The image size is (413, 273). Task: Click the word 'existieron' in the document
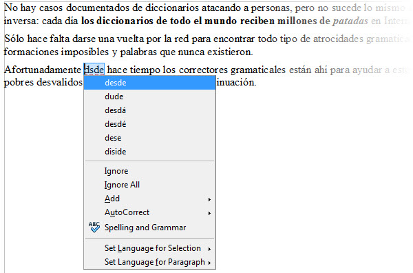pos(229,52)
